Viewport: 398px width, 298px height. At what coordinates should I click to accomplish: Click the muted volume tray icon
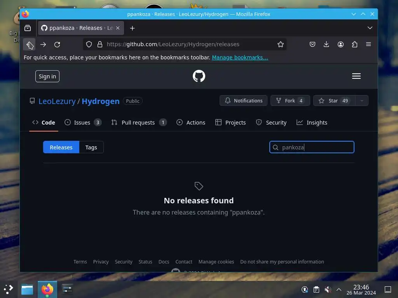tap(328, 289)
